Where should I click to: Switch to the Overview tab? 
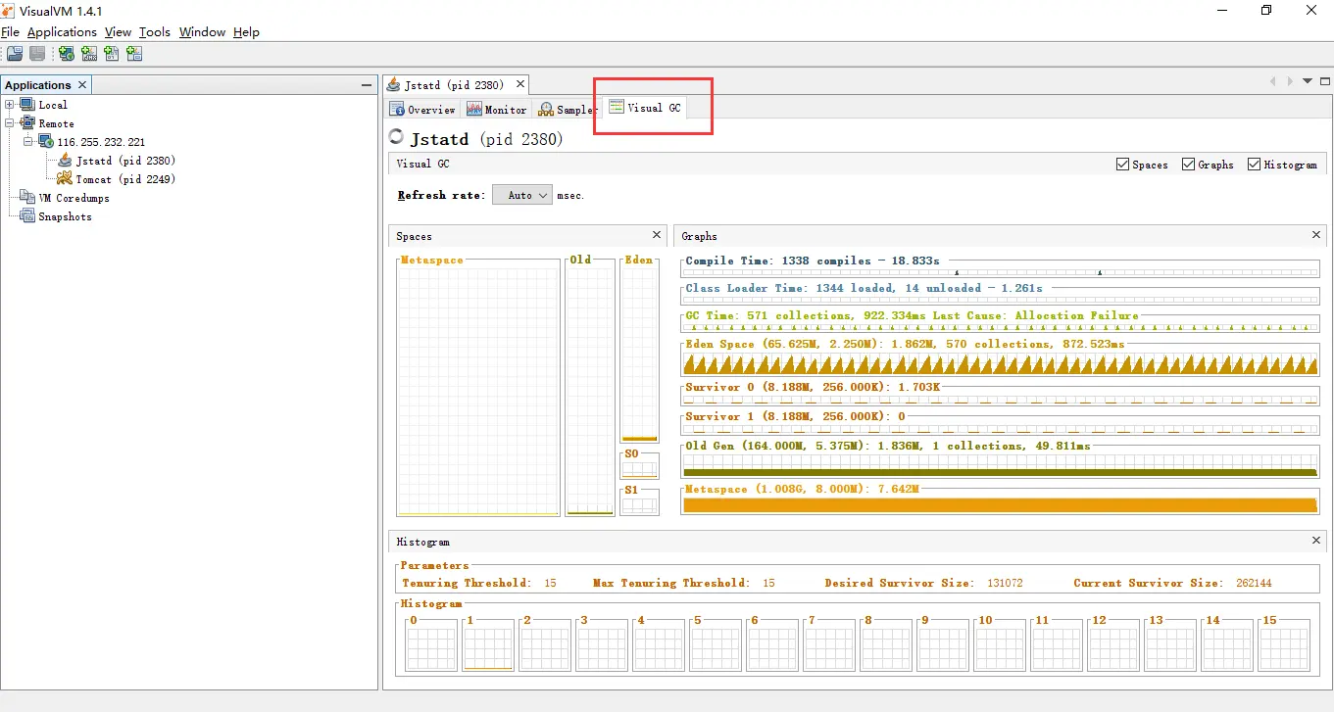(422, 110)
